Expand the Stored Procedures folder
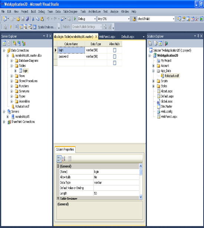The image size is (204, 228). pyautogui.click(x=11, y=81)
